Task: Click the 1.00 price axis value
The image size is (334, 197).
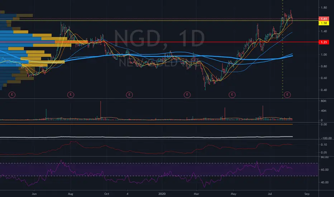Action: pyautogui.click(x=324, y=55)
